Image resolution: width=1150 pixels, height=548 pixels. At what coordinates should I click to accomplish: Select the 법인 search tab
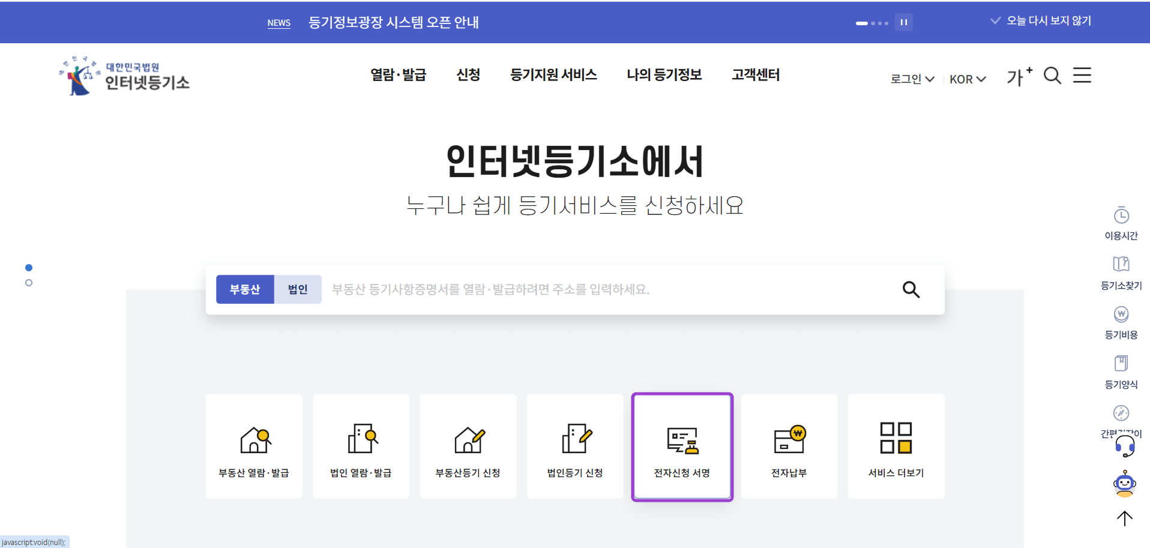click(298, 289)
